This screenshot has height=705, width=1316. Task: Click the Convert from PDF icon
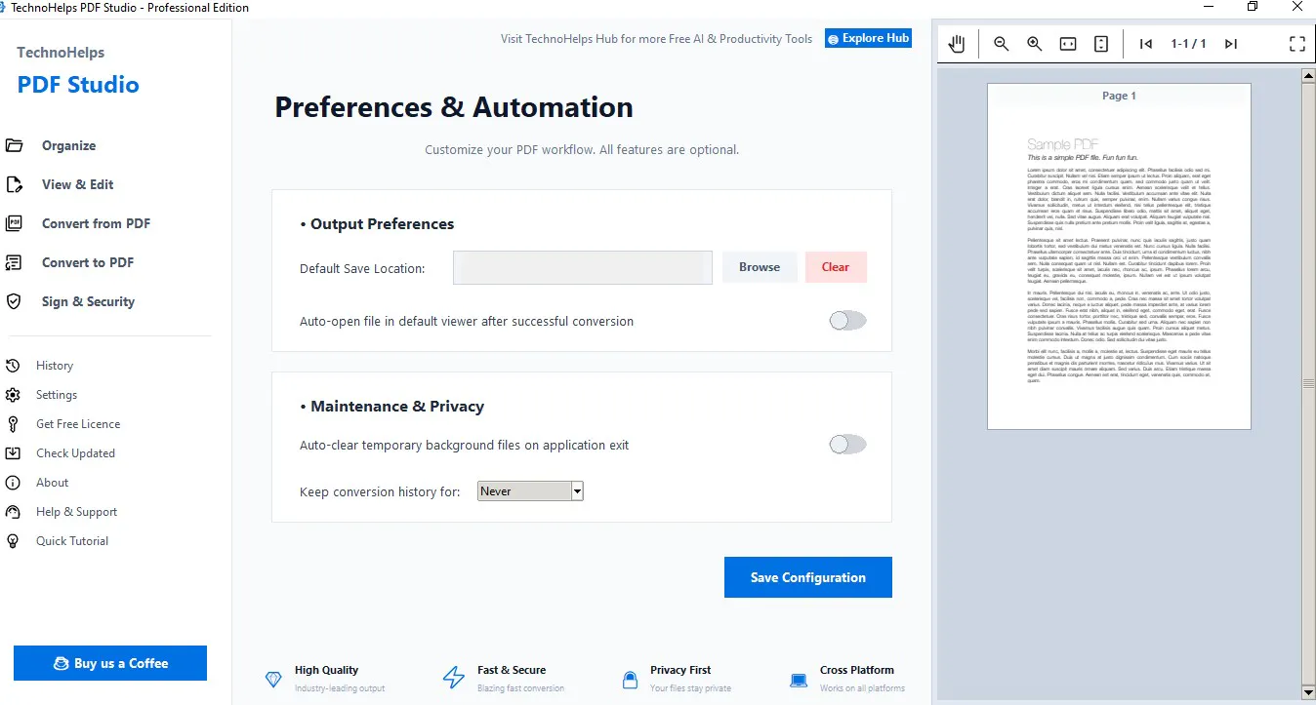14,224
